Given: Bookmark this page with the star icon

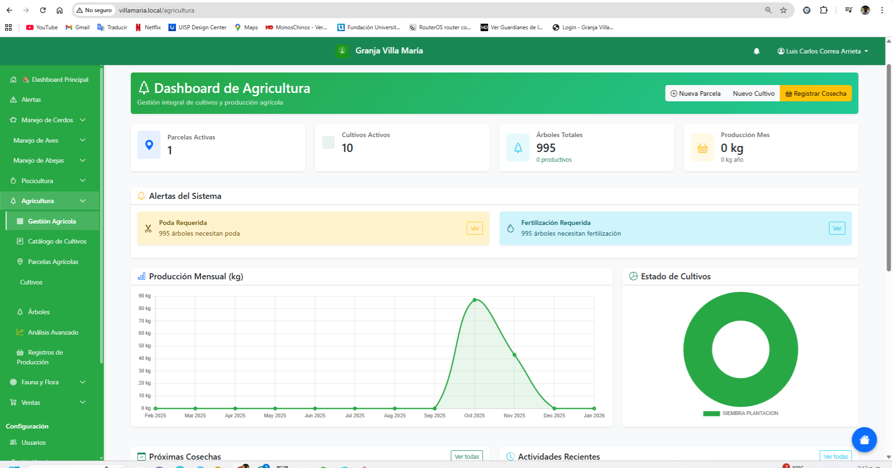Looking at the screenshot, I should pyautogui.click(x=784, y=10).
